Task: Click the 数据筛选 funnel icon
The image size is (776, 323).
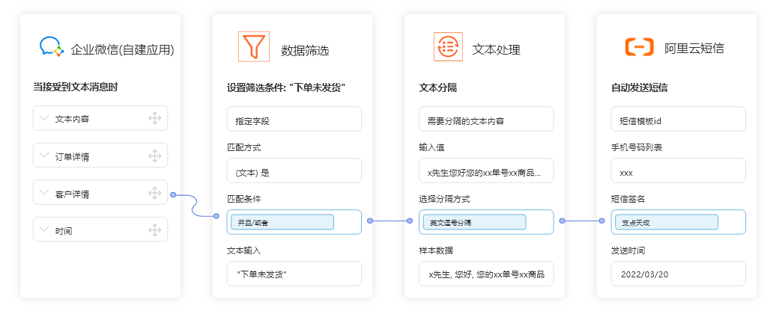Action: (253, 46)
